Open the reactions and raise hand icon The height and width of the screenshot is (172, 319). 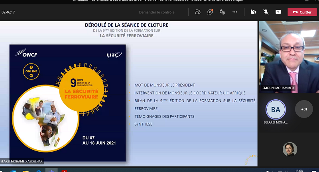coord(223,12)
